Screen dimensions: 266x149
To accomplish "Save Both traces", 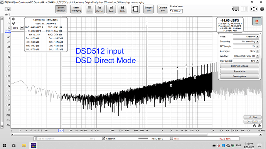I will coord(123,9).
